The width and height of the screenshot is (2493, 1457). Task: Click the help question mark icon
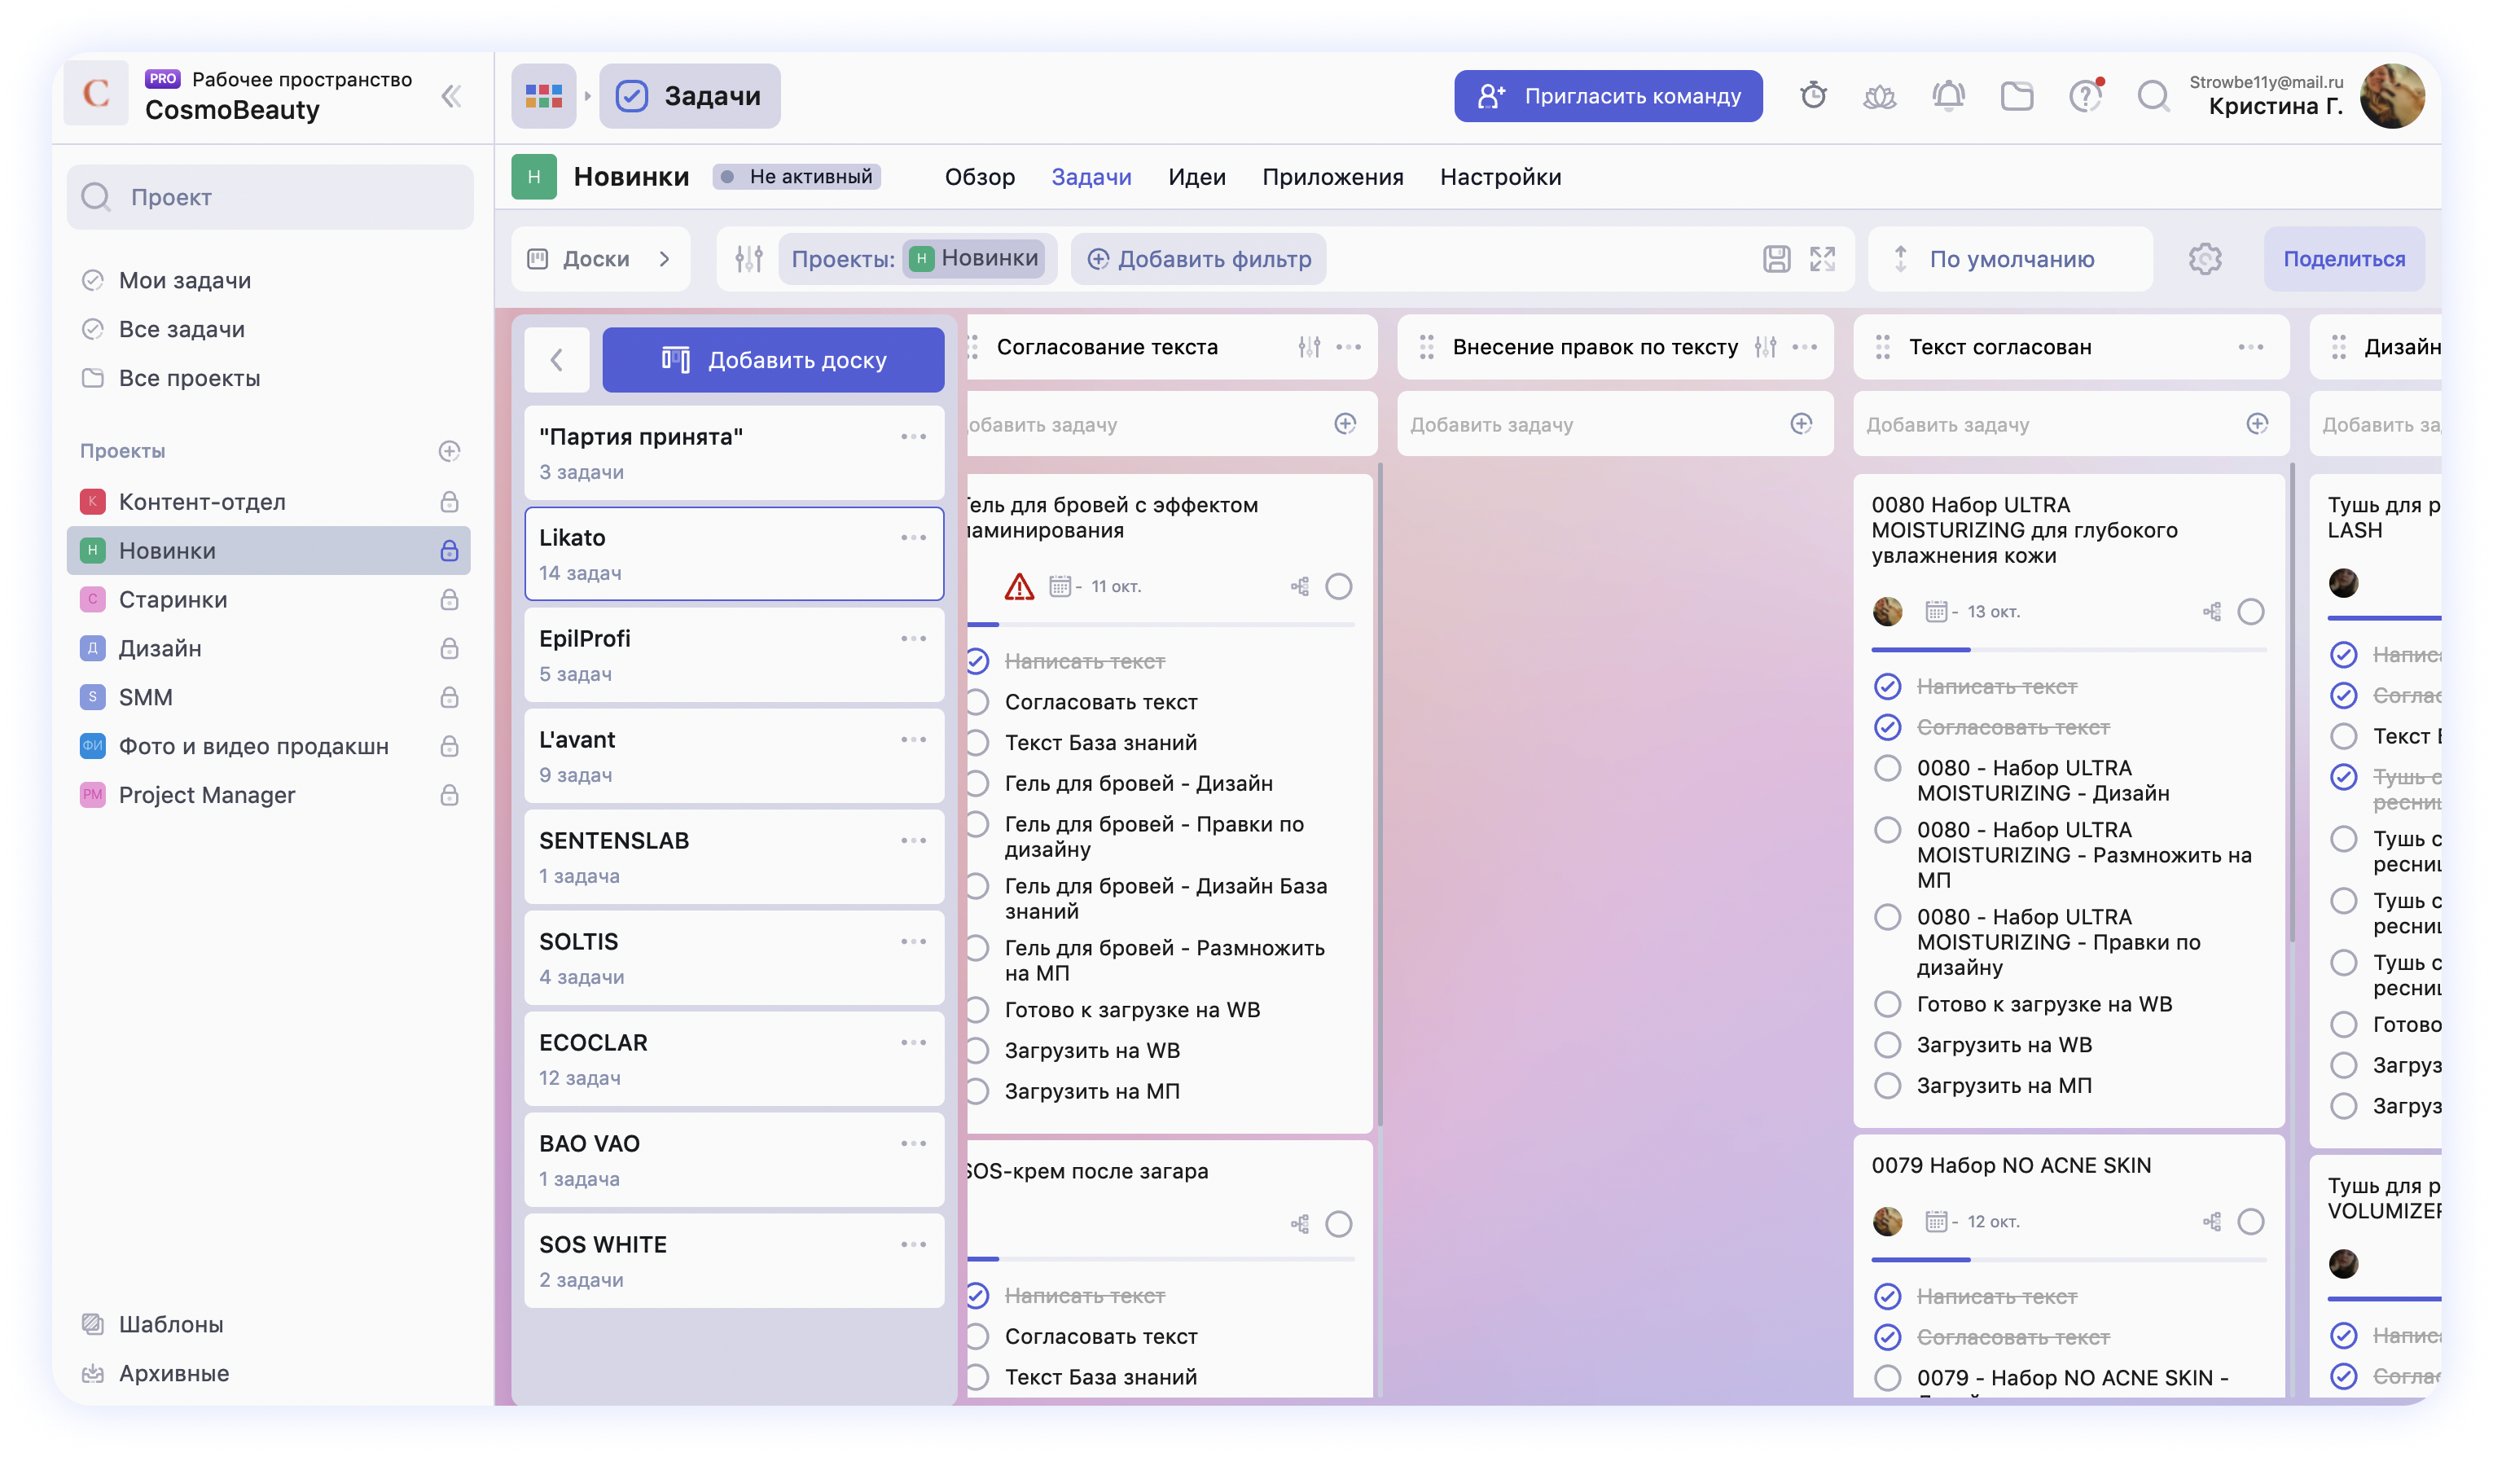click(x=2084, y=96)
